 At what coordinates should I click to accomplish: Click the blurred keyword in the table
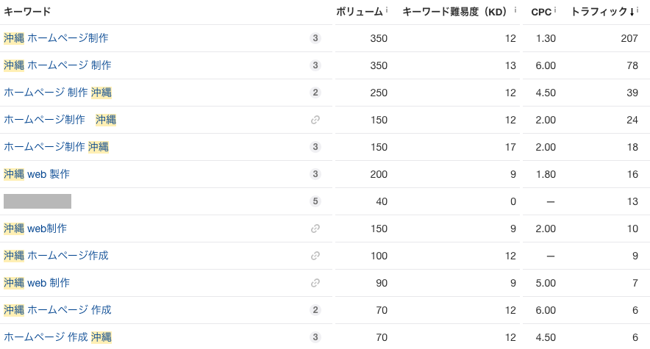37,201
